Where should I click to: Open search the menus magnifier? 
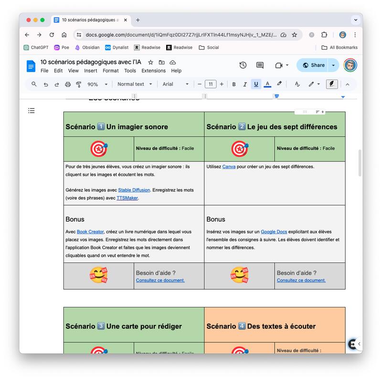pyautogui.click(x=34, y=84)
